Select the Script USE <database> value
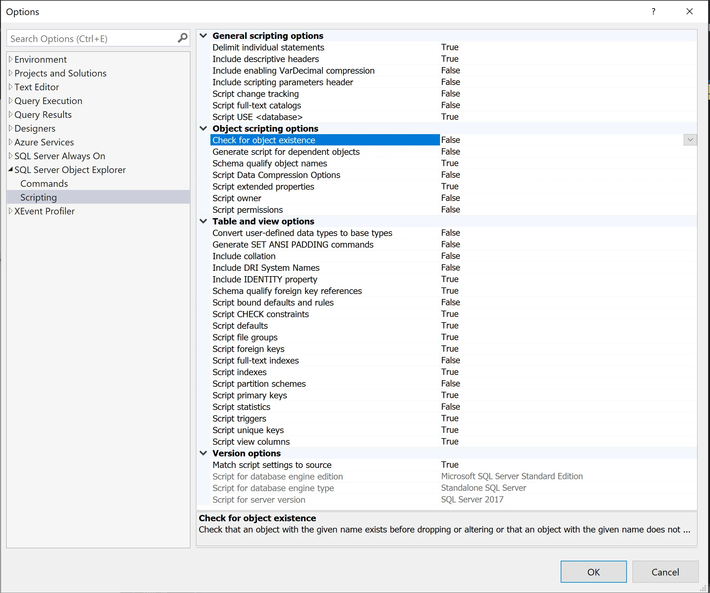 pyautogui.click(x=450, y=117)
